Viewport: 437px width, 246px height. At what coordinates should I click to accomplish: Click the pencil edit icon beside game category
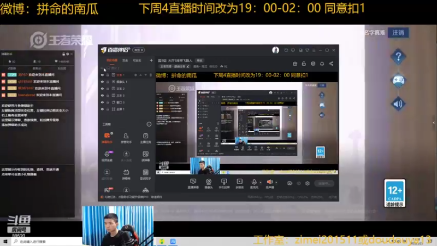click(x=188, y=66)
